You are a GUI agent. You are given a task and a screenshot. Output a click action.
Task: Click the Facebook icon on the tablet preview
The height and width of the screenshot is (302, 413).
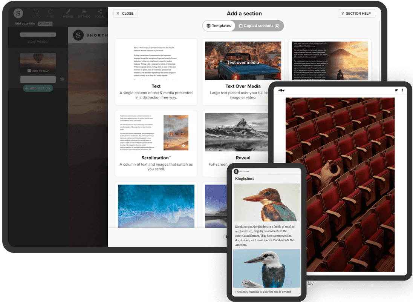(x=402, y=90)
